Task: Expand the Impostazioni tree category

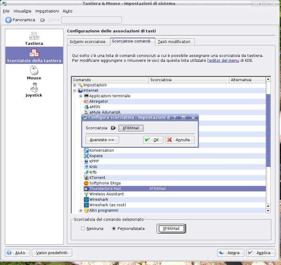Action: [75, 85]
